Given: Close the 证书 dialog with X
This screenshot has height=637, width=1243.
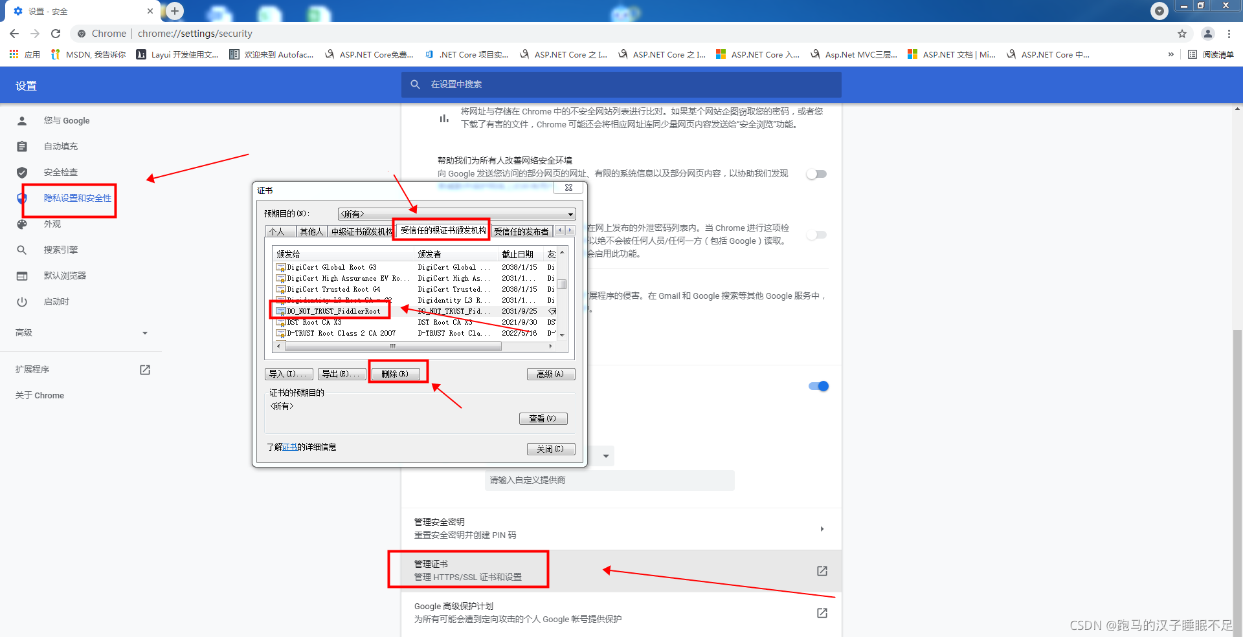Looking at the screenshot, I should tap(568, 188).
